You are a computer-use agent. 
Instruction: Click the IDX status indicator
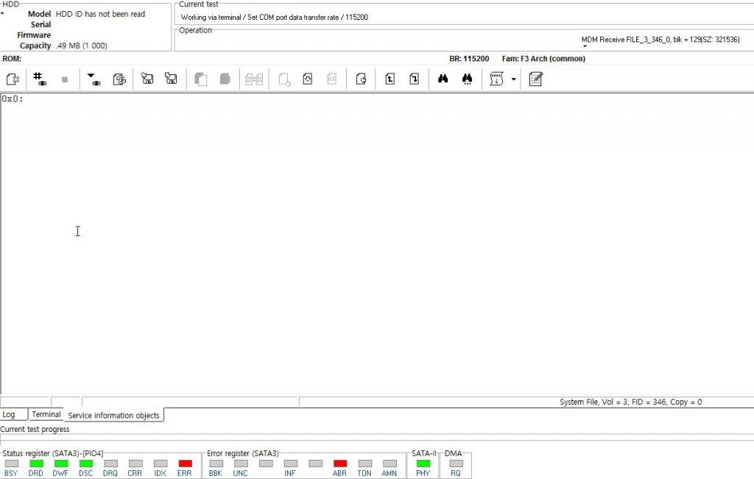coord(160,464)
